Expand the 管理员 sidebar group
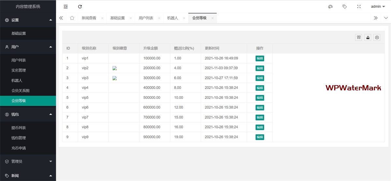This screenshot has width=391, height=181. coord(28,161)
